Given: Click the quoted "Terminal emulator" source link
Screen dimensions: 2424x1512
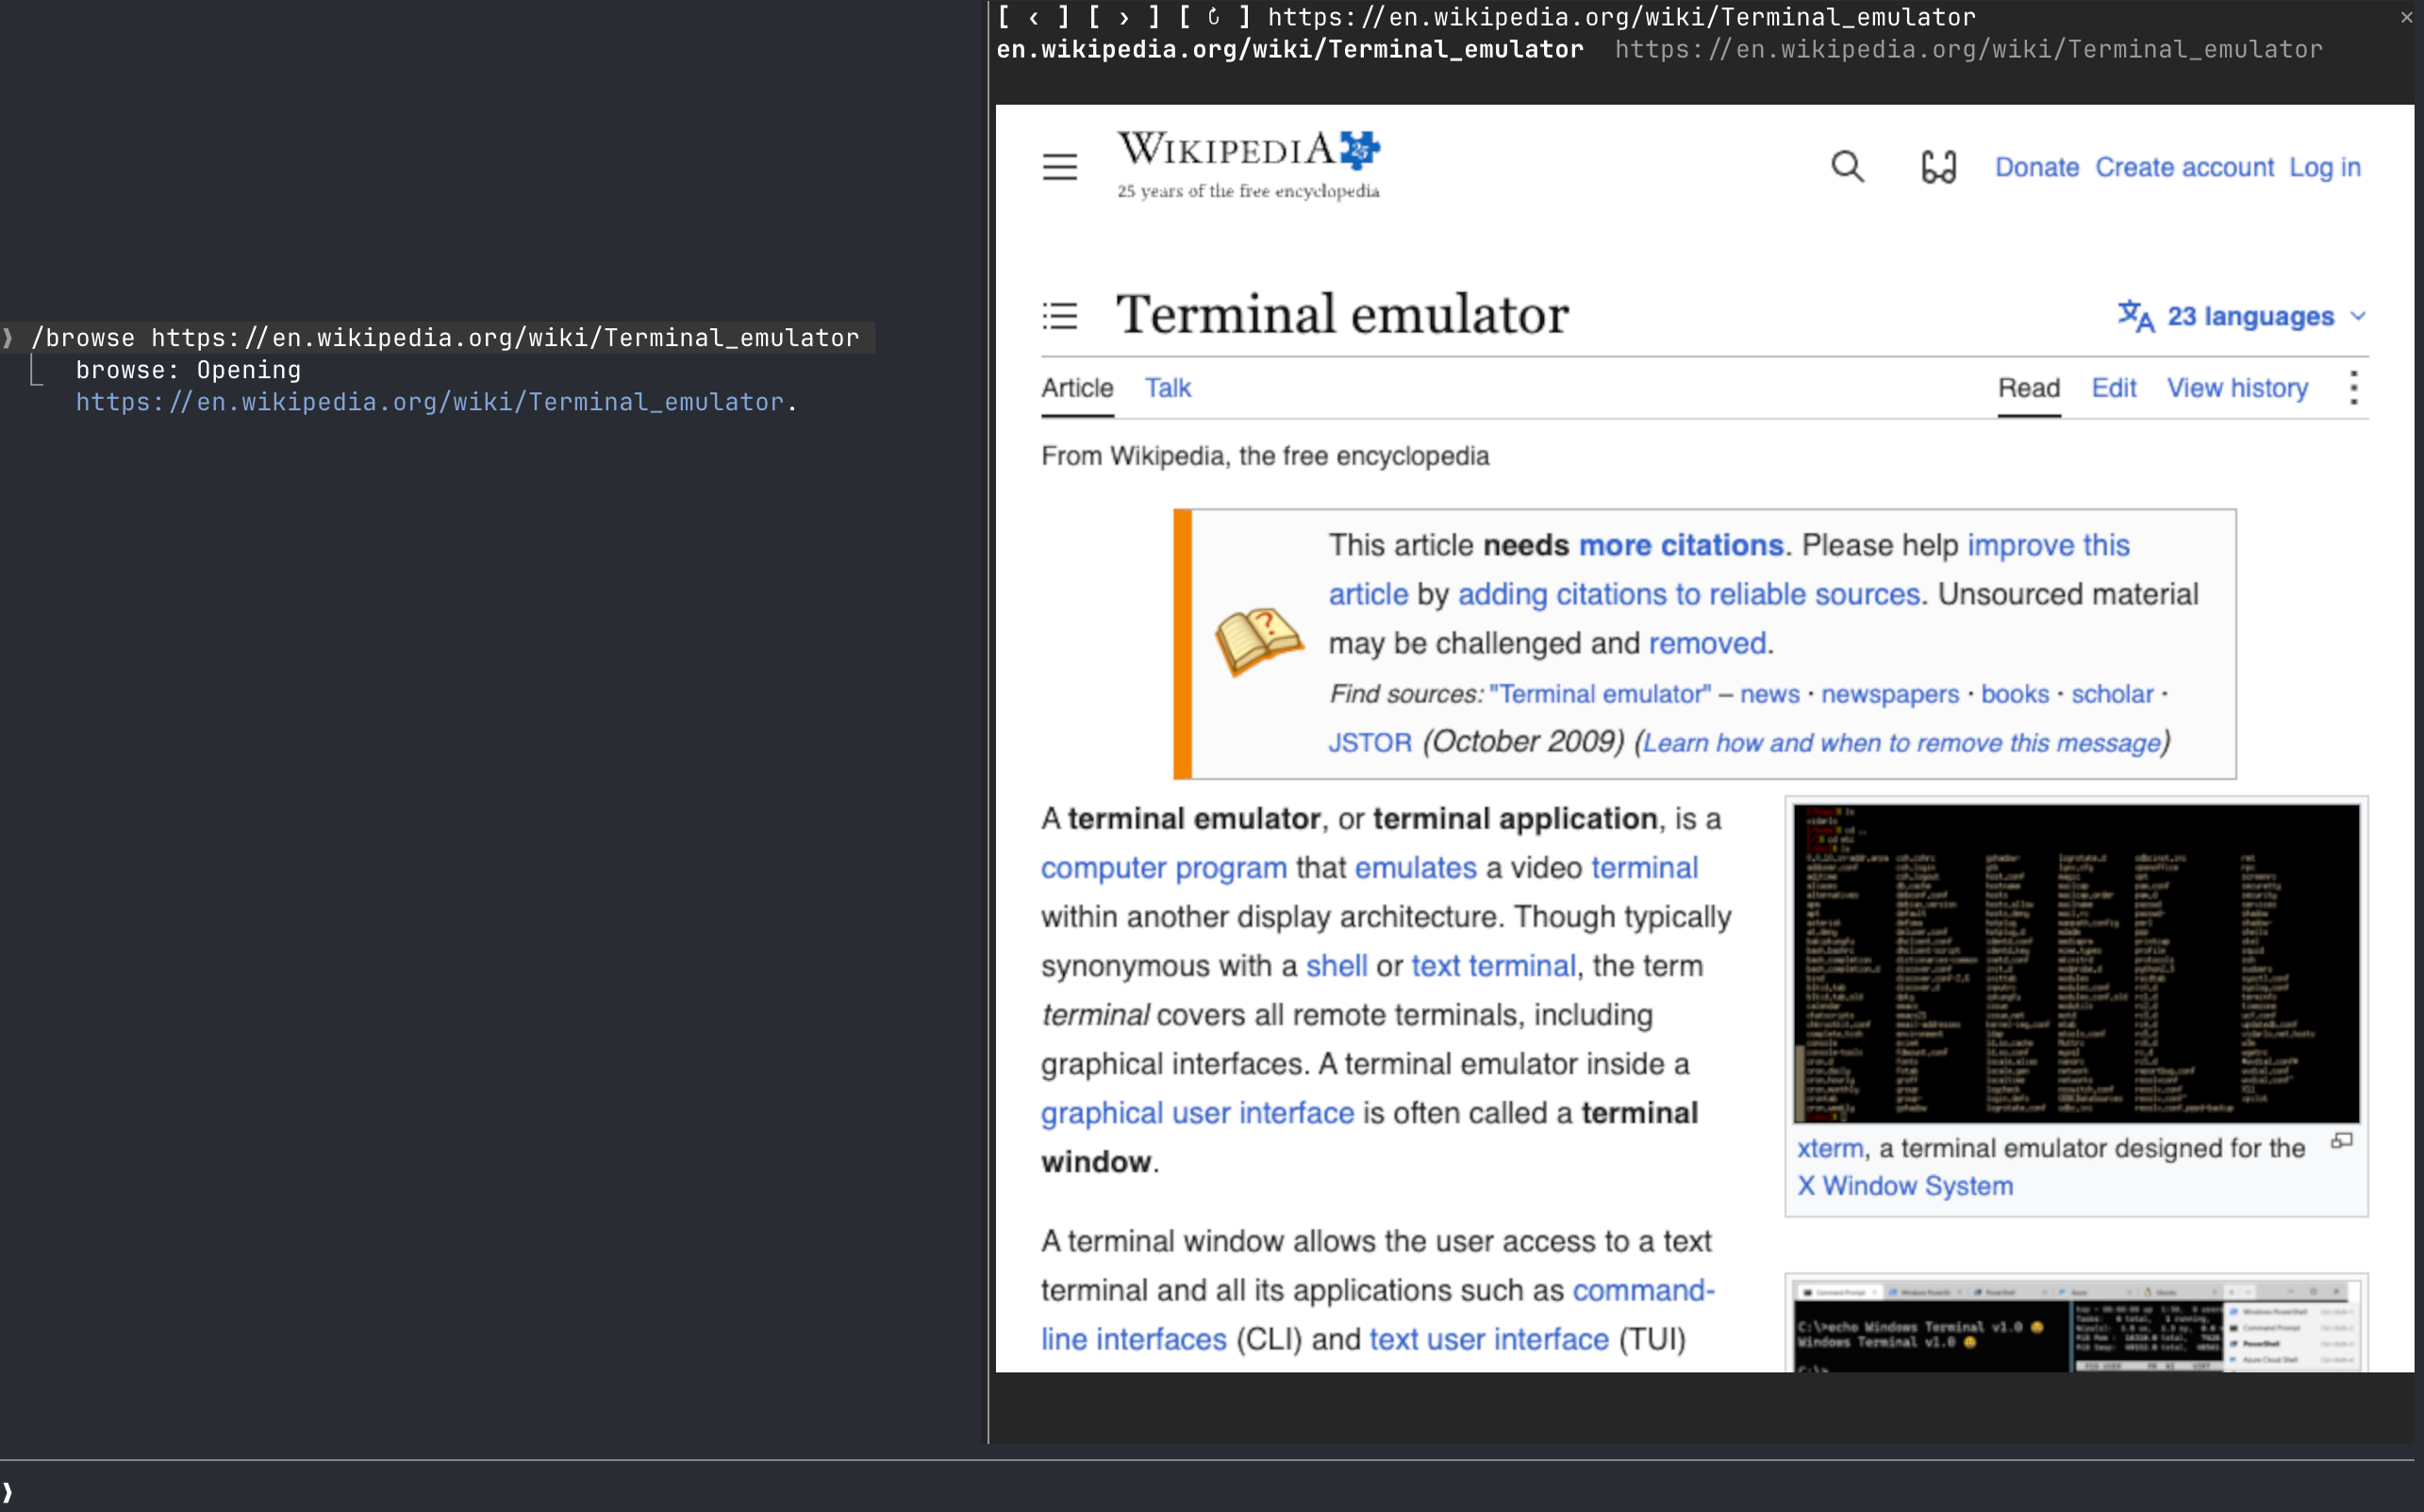Looking at the screenshot, I should coord(1599,694).
